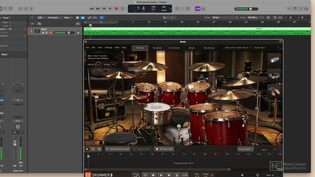Click the EZdrummer play button
The image size is (315, 177).
(x=161, y=175)
